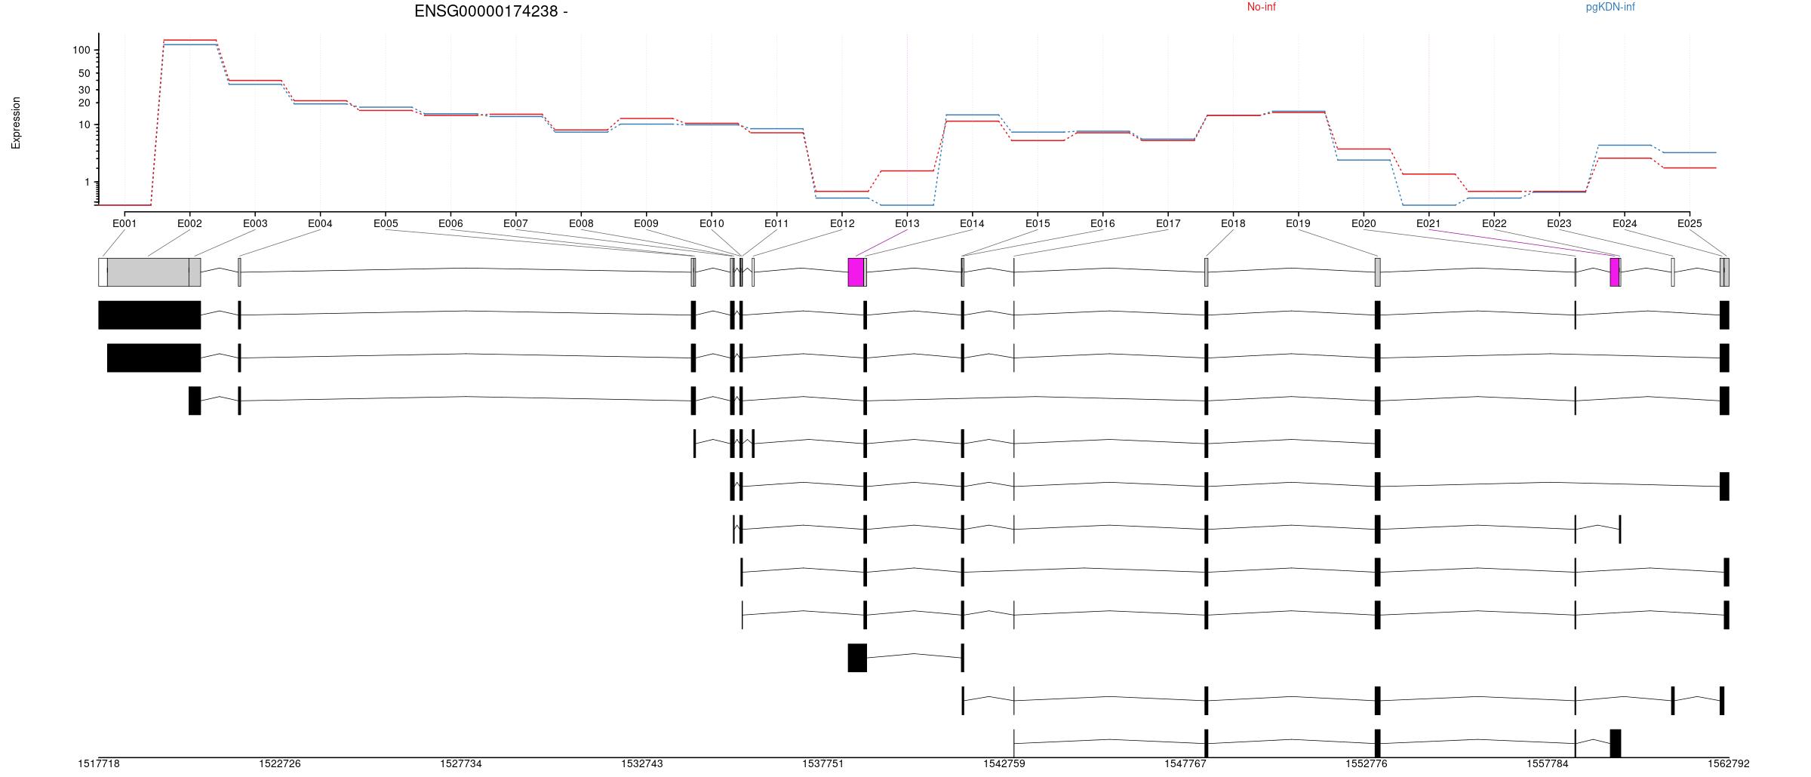Select exon bin label E015
Viewport: 1811px width, 777px height.
(1038, 223)
